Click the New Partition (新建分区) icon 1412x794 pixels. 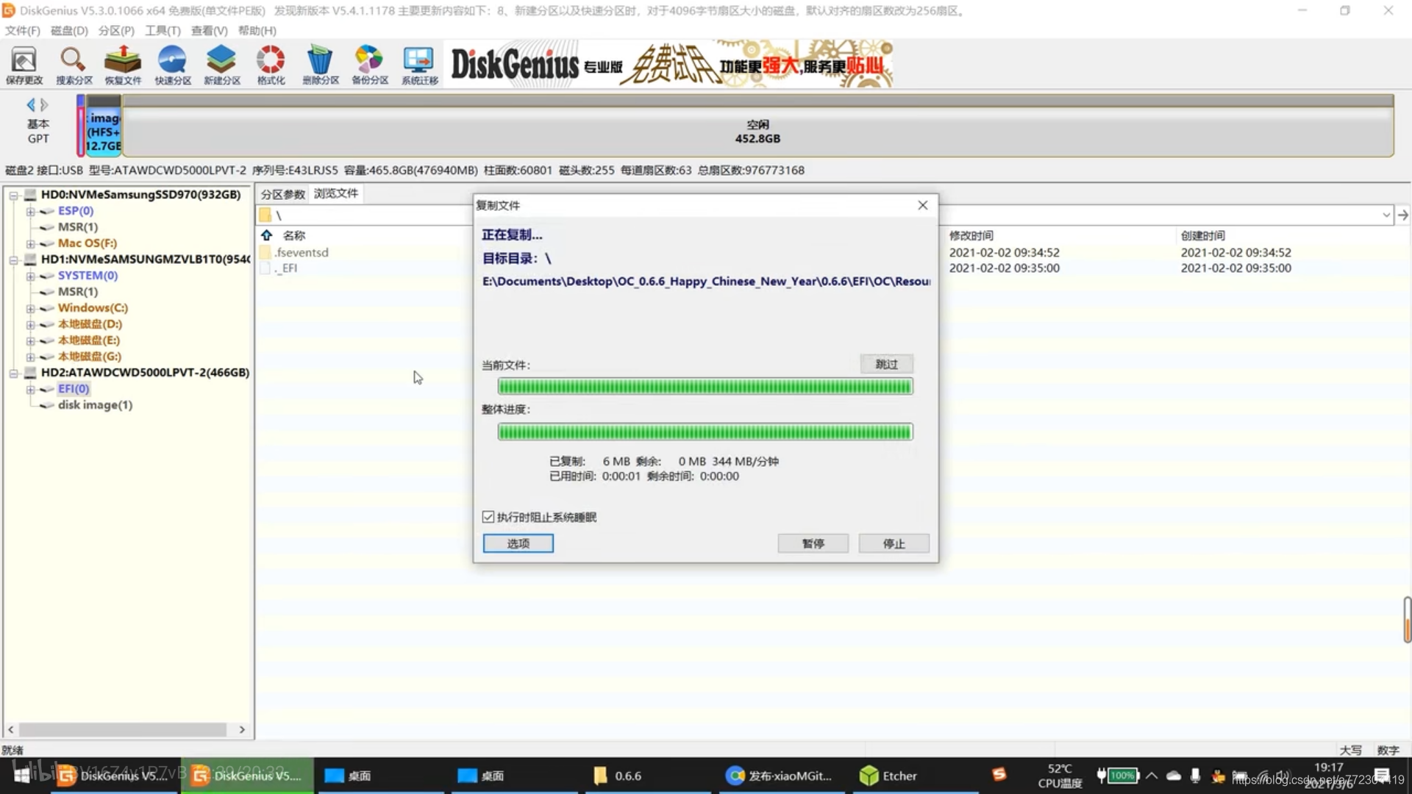click(x=221, y=65)
